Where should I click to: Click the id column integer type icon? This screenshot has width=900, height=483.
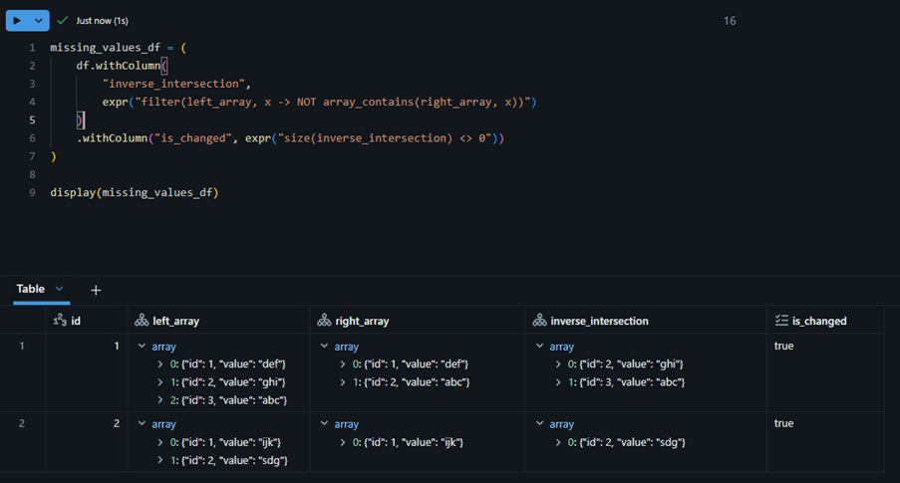[59, 321]
